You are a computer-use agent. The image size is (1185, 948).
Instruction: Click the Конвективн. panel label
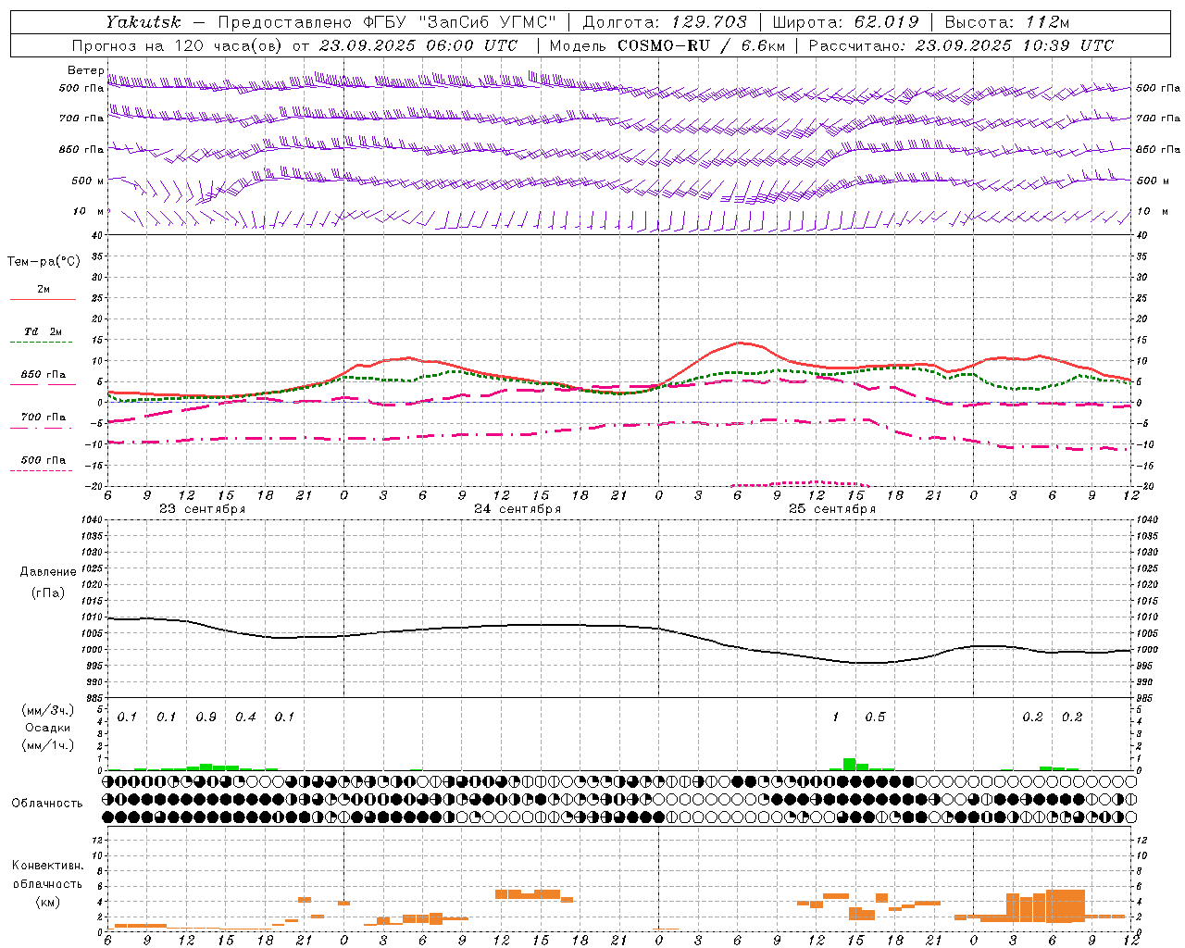pyautogui.click(x=47, y=866)
